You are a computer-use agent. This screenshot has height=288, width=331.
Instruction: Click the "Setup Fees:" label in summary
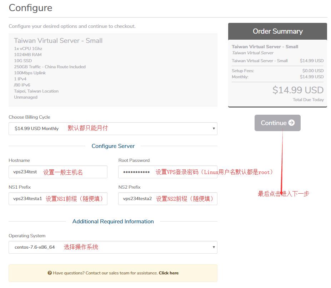[x=243, y=71]
